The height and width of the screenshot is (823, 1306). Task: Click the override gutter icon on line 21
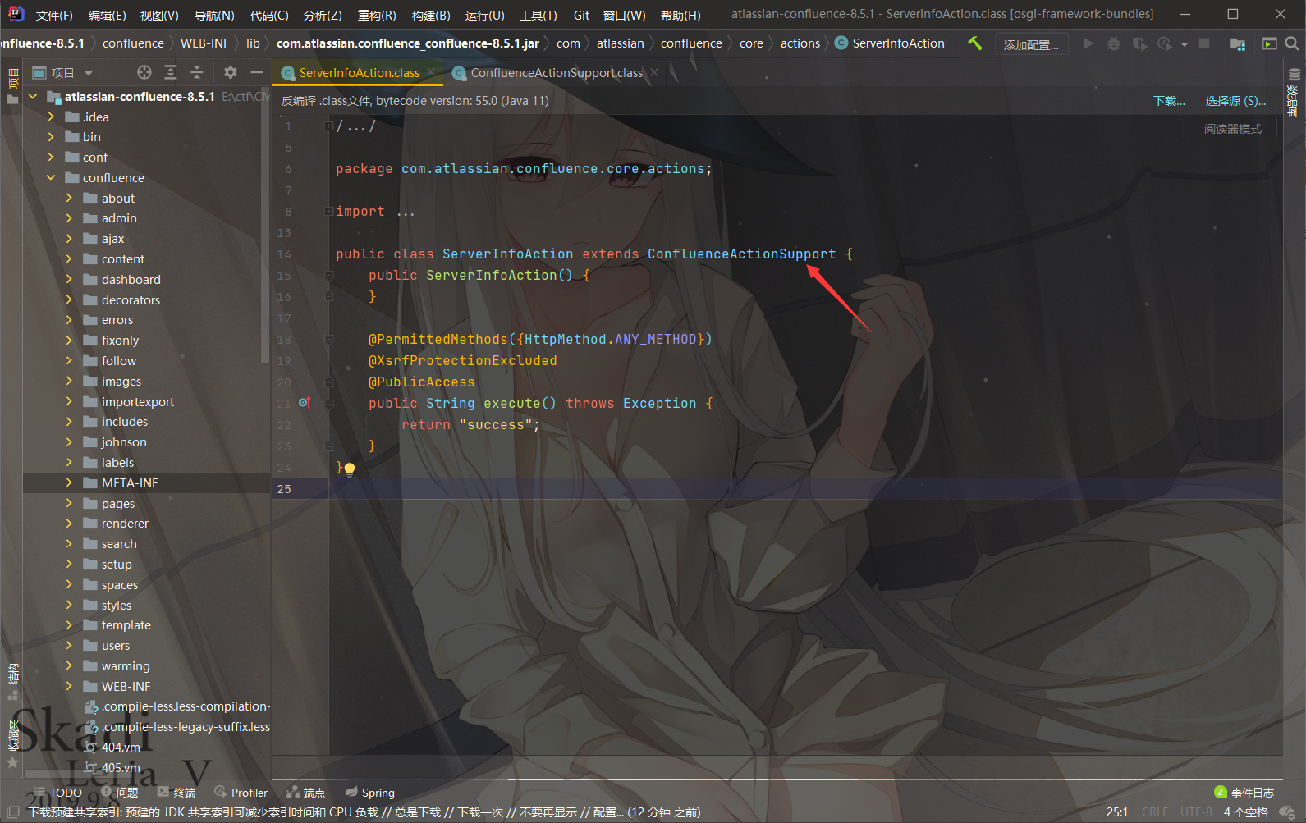click(305, 402)
